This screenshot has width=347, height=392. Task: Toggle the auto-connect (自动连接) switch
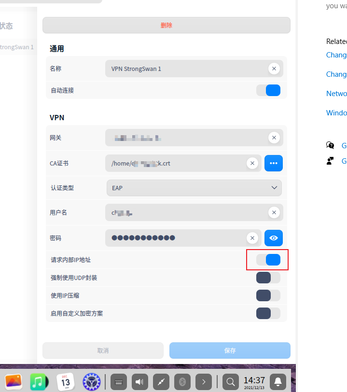click(x=268, y=90)
